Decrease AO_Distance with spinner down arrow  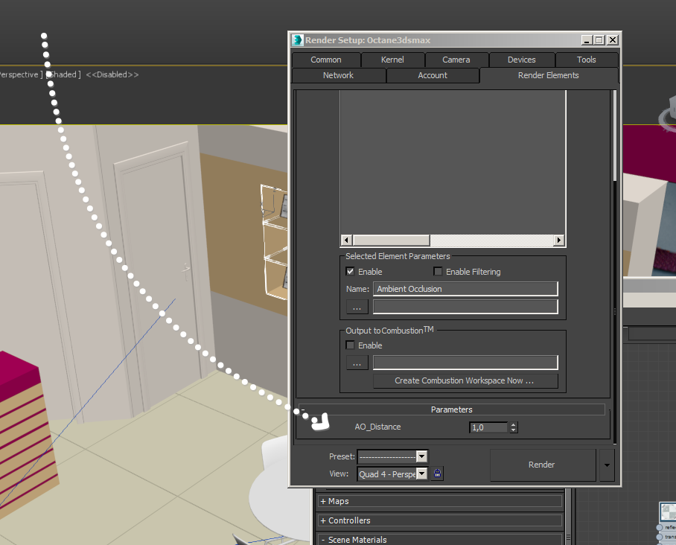click(513, 430)
